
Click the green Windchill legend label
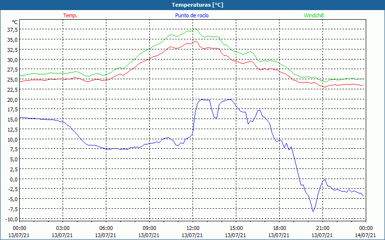(314, 15)
